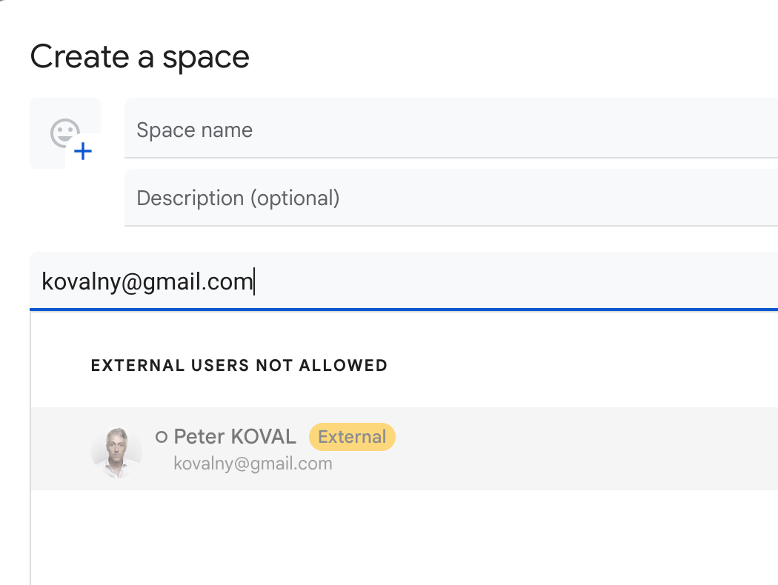This screenshot has width=778, height=585.
Task: Click the empty right part of Space name field
Action: point(593,130)
